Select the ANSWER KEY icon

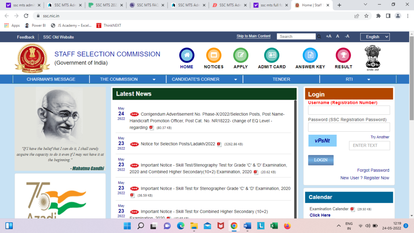[310, 55]
